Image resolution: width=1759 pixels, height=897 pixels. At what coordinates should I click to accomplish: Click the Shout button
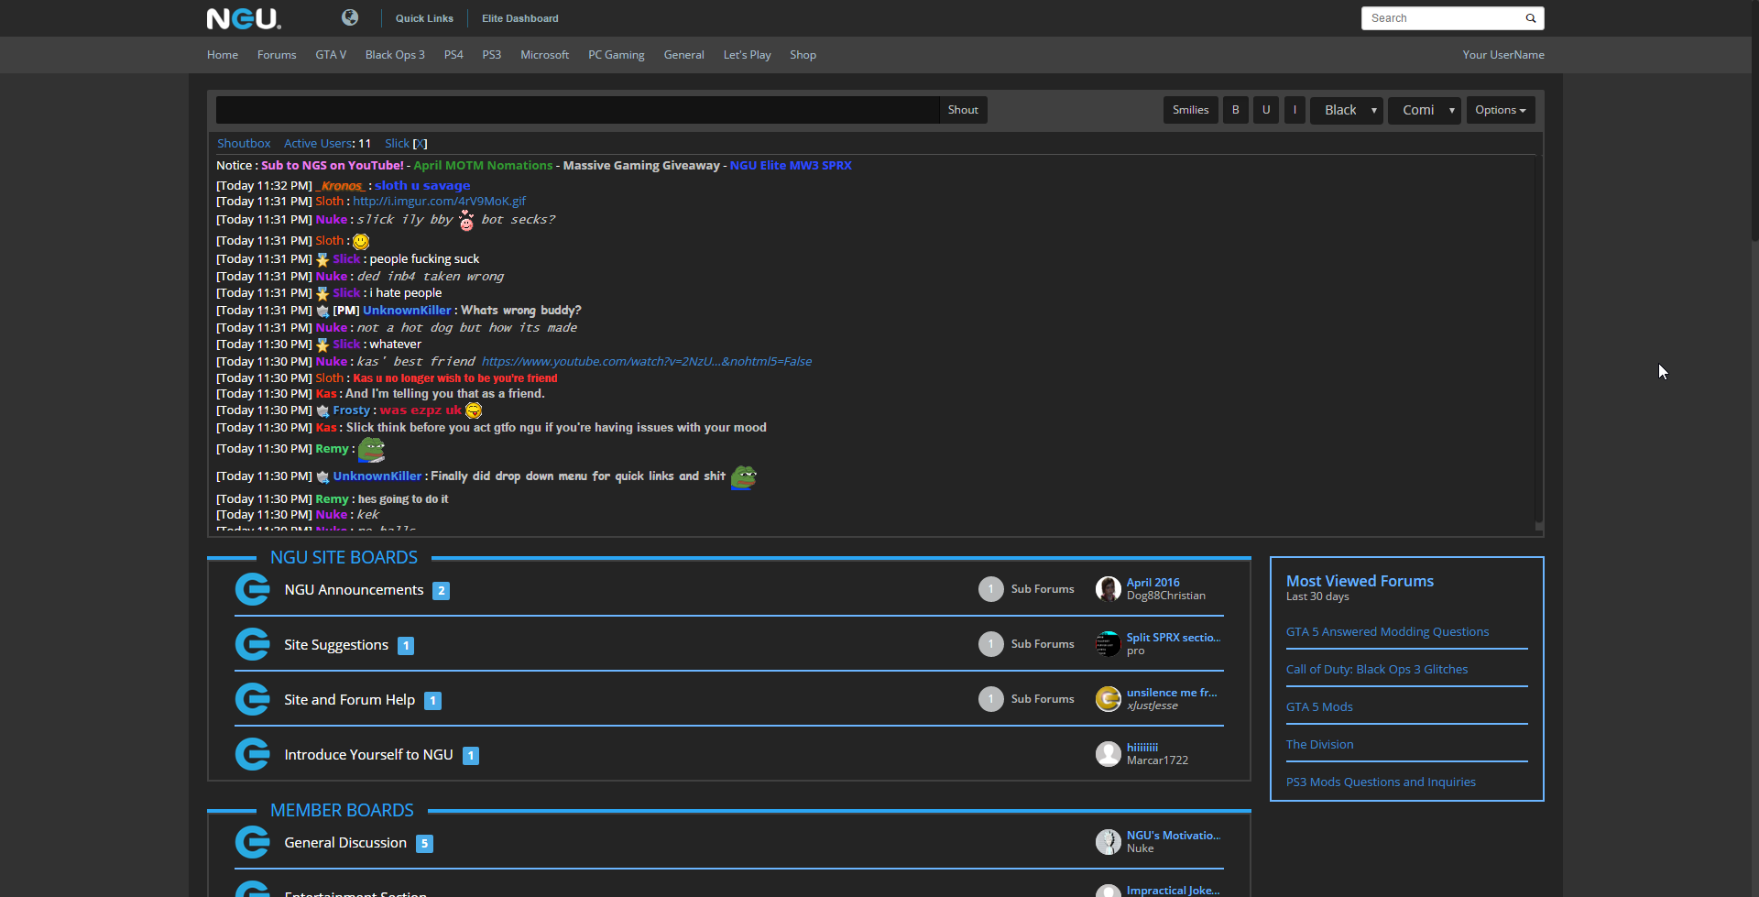coord(963,109)
